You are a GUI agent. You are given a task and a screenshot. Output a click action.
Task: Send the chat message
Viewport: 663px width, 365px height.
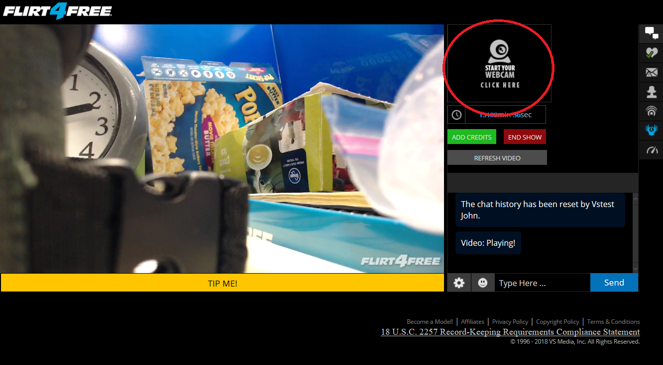[x=614, y=283]
